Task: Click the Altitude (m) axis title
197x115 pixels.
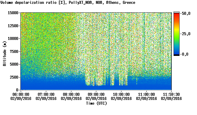Action: click(4, 54)
